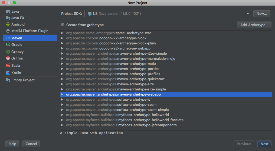The width and height of the screenshot is (275, 151).
Task: Click the Previous button
Action: pyautogui.click(x=244, y=144)
